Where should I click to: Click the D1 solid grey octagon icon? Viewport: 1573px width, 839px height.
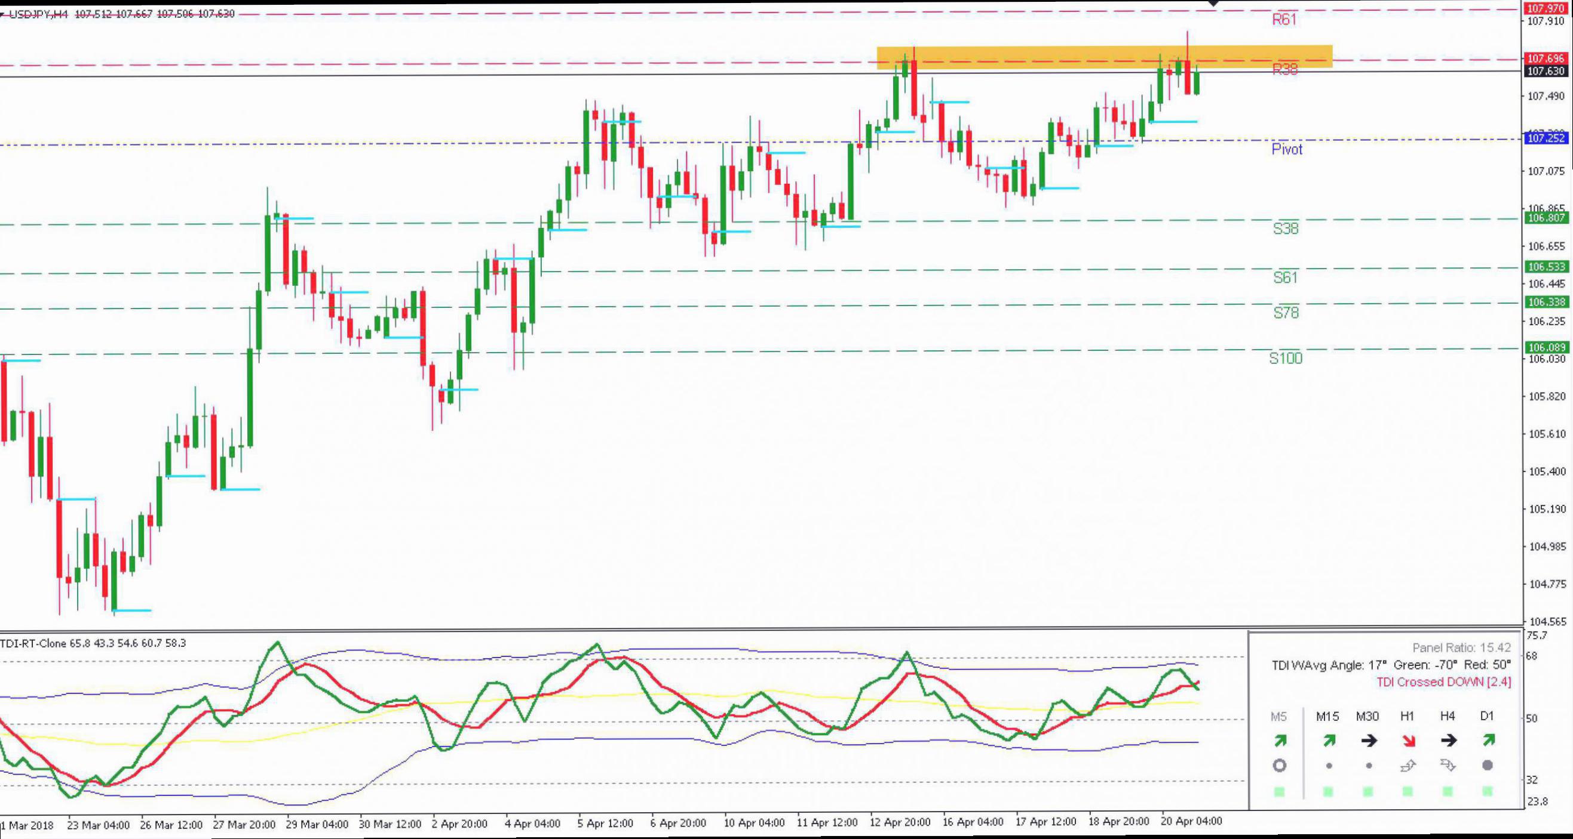pyautogui.click(x=1488, y=765)
